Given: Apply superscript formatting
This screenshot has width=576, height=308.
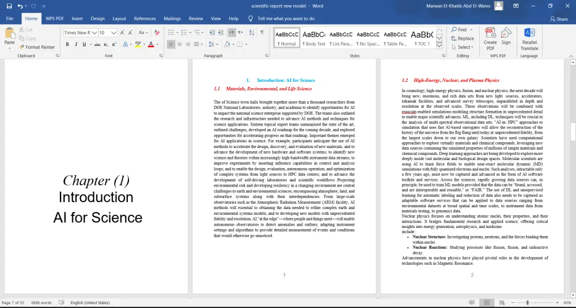Looking at the screenshot, I should pyautogui.click(x=114, y=44).
